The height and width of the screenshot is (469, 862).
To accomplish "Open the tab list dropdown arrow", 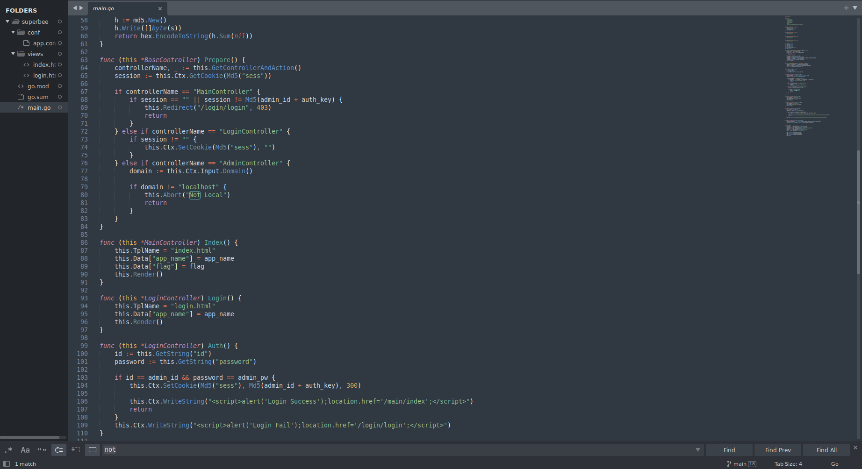I will (x=855, y=8).
